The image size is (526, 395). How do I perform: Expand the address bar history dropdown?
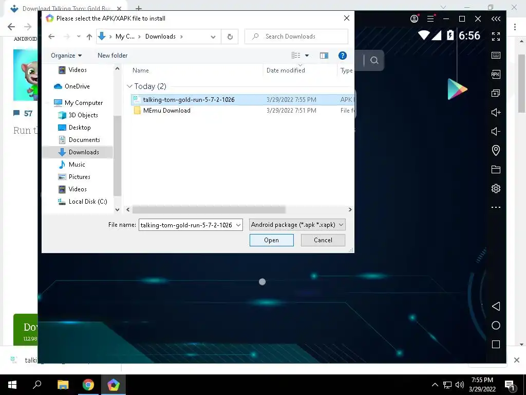coord(213,37)
